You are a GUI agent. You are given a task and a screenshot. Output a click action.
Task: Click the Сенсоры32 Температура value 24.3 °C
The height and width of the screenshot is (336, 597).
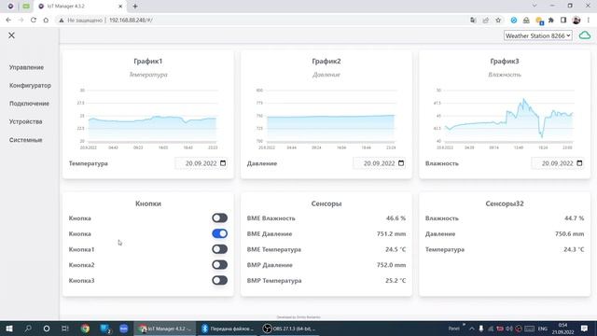pyautogui.click(x=574, y=249)
